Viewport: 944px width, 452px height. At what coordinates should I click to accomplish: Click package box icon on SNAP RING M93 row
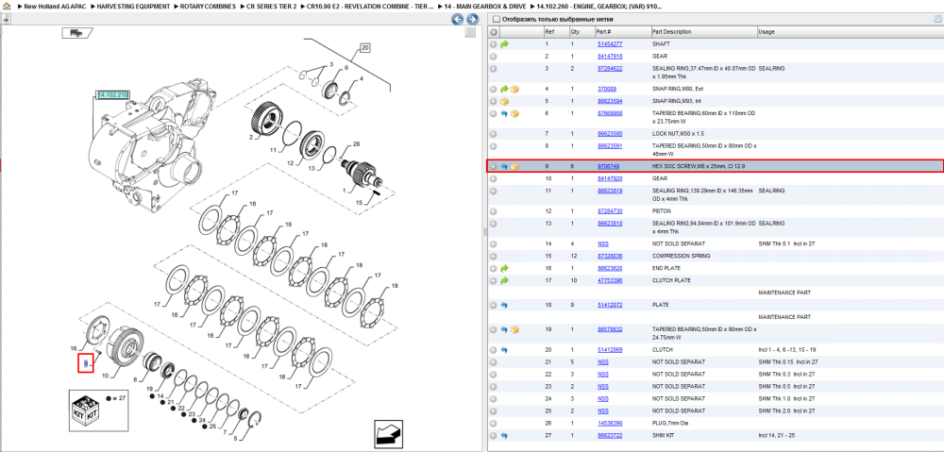pos(504,101)
